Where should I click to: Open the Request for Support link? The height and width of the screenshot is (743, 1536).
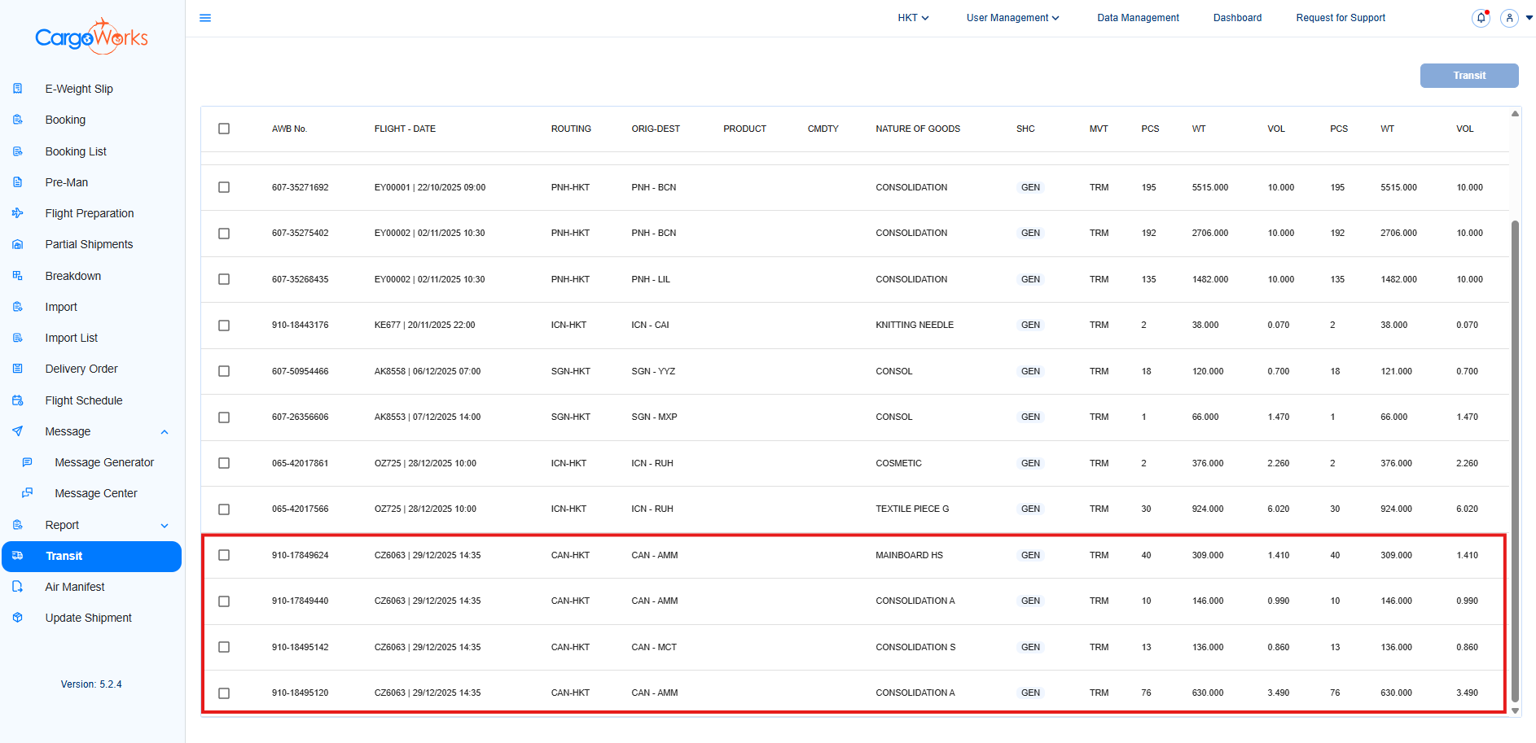pos(1341,18)
